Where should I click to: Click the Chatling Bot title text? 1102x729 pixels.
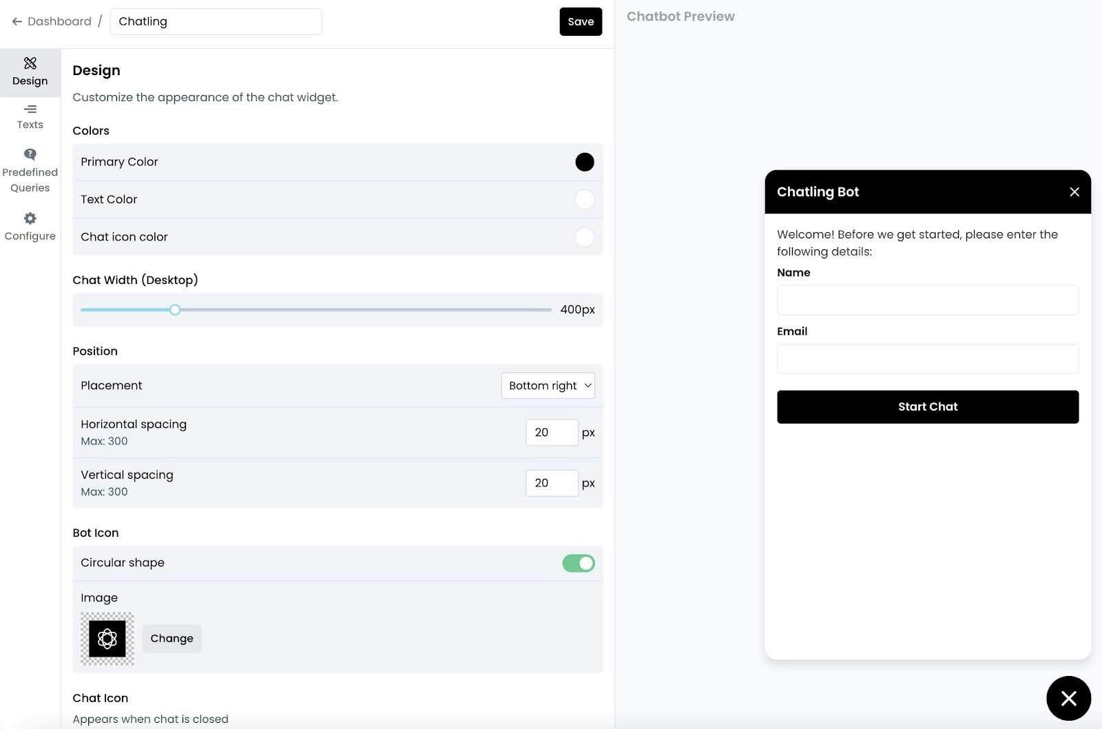coord(818,192)
